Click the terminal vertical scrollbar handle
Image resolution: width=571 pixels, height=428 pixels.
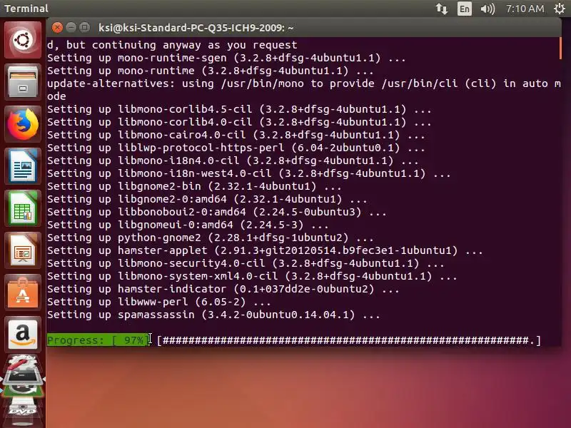tap(560, 48)
